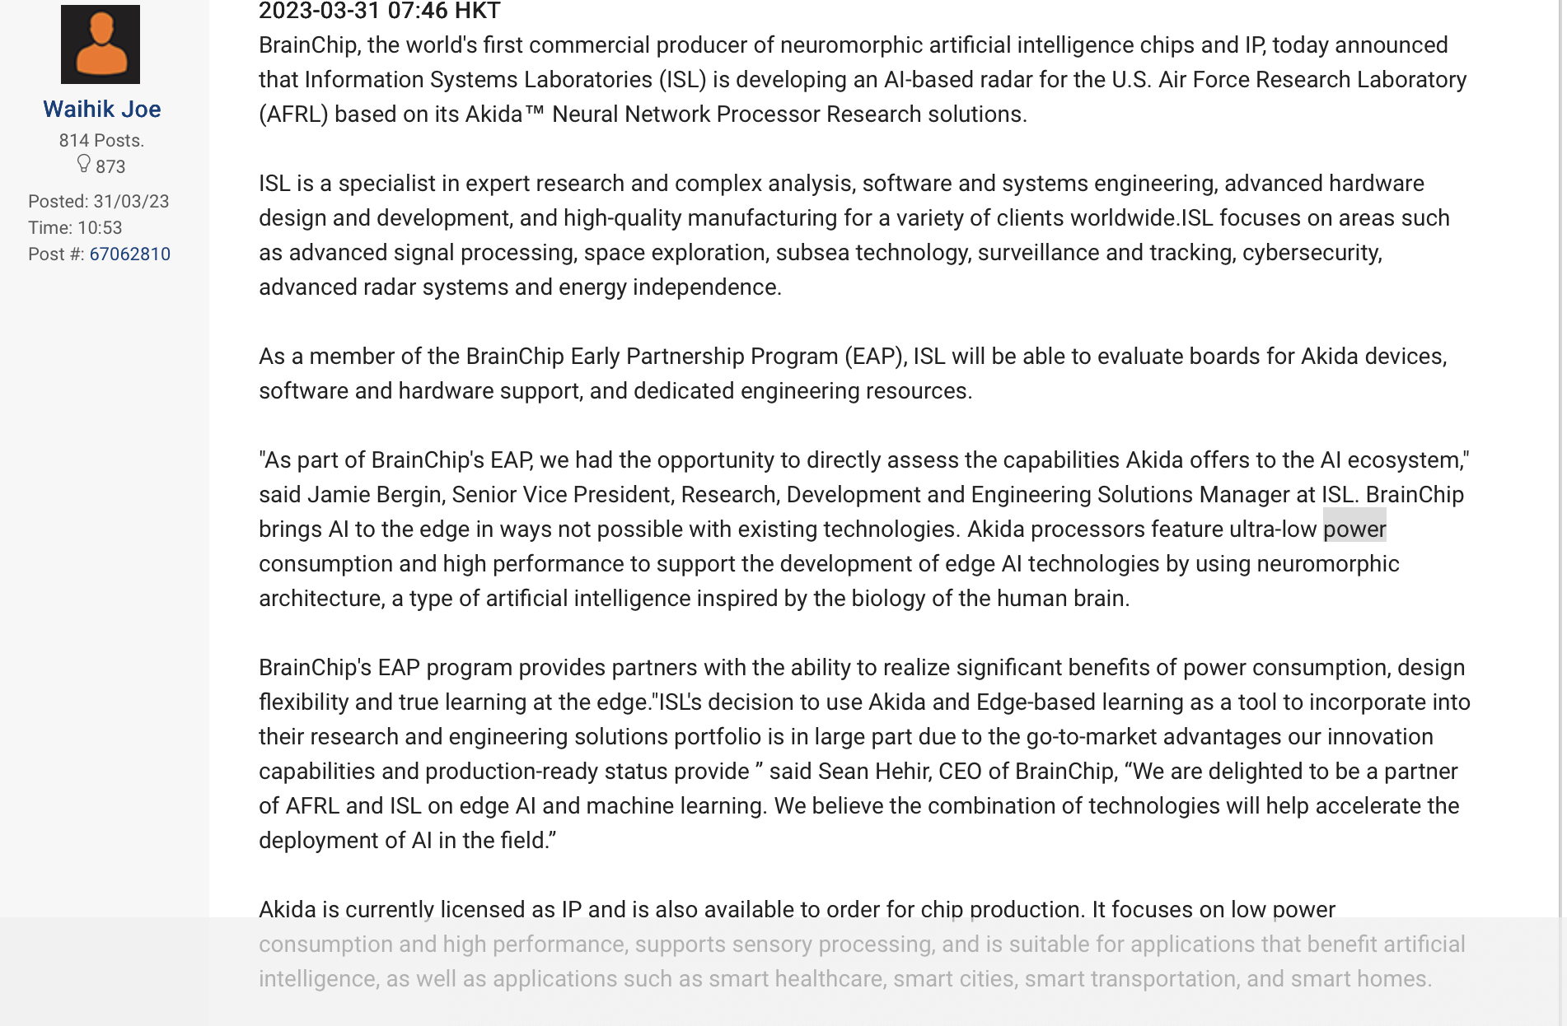Click the 2023-03-31 07:46 HKT timestamp
Viewport: 1567px width, 1026px height.
[x=380, y=11]
